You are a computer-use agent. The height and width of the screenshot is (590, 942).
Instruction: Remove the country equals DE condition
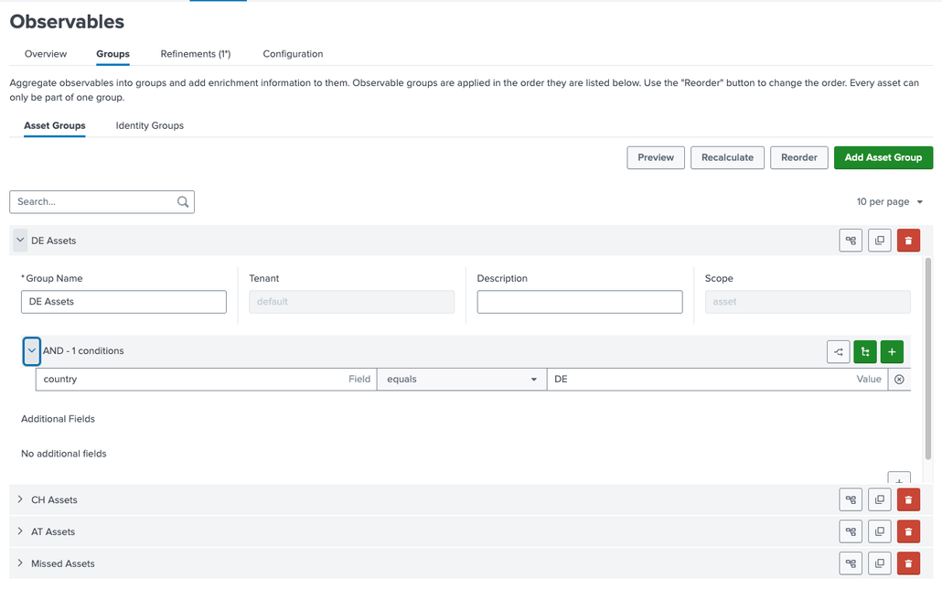(899, 380)
